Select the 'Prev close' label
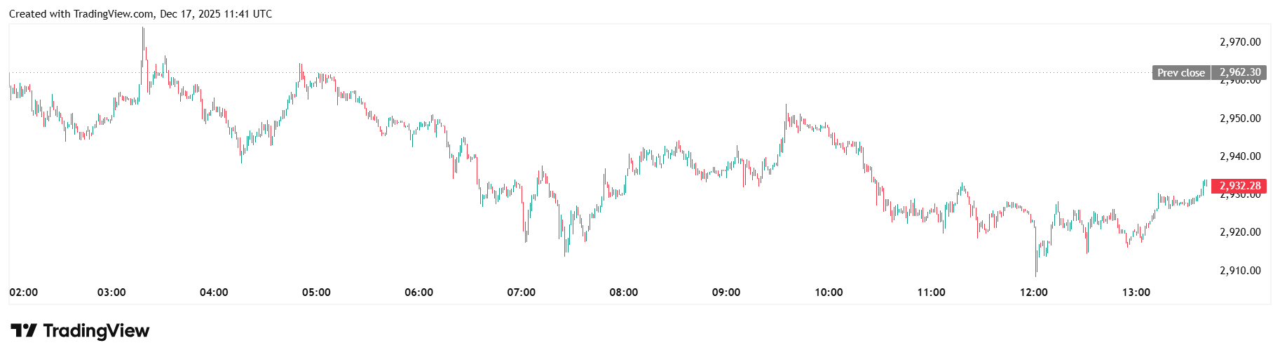The image size is (1280, 357). point(1180,73)
